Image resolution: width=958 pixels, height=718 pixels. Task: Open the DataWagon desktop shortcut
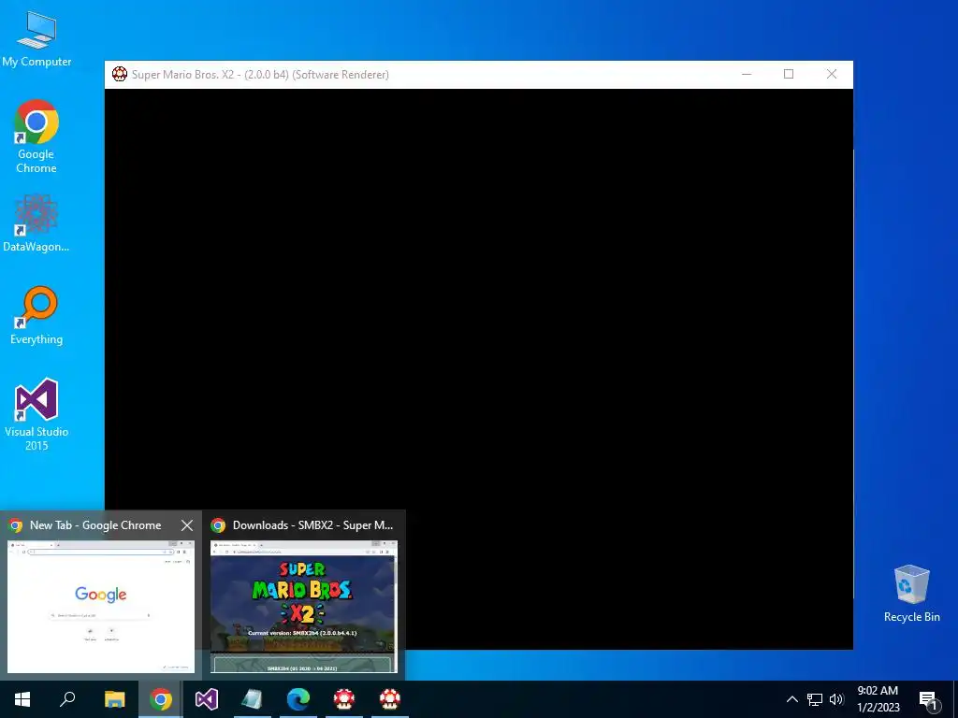36,223
